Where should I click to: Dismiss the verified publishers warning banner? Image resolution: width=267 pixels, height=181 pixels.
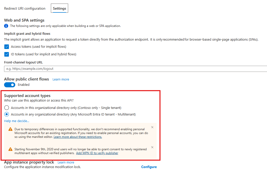click(152, 147)
